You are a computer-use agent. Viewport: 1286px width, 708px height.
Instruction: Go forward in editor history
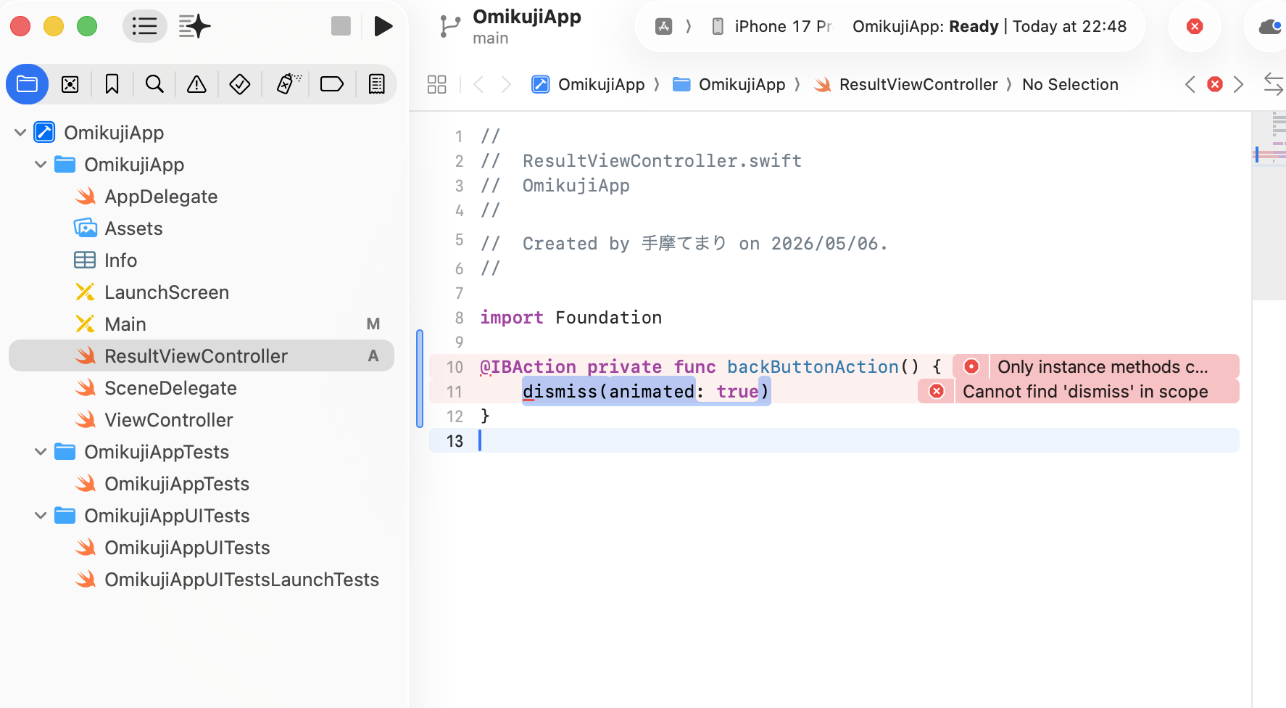click(506, 84)
